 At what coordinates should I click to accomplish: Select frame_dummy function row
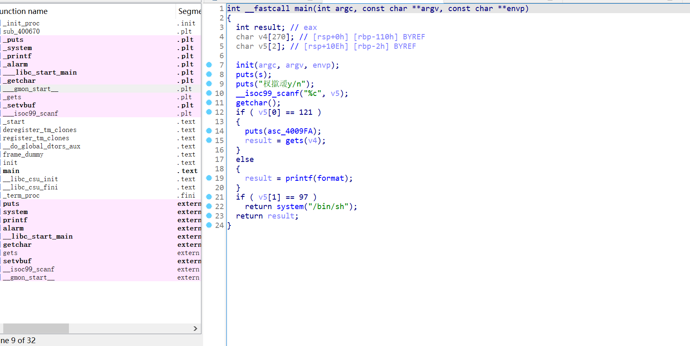point(101,155)
